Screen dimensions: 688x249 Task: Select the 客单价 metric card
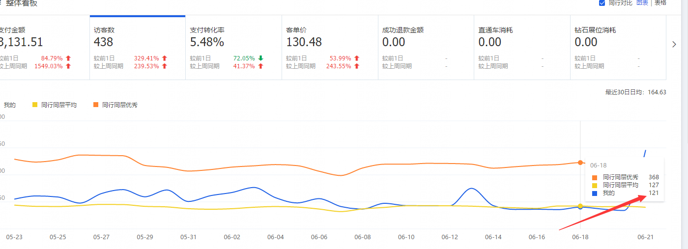330,48
